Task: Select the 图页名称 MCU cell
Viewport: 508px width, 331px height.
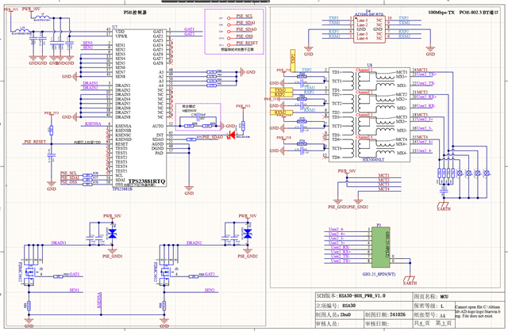Action: pyautogui.click(x=458, y=296)
